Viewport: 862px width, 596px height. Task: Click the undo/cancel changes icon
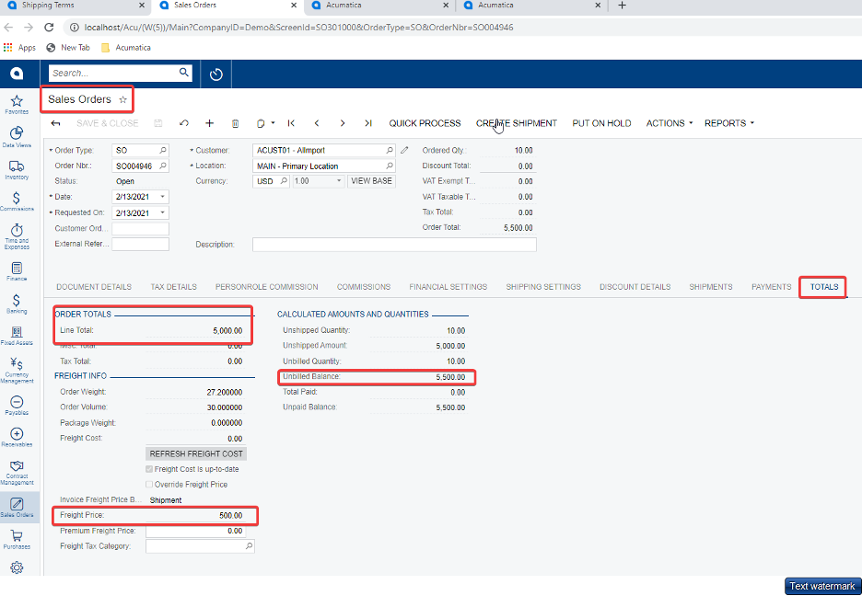184,123
